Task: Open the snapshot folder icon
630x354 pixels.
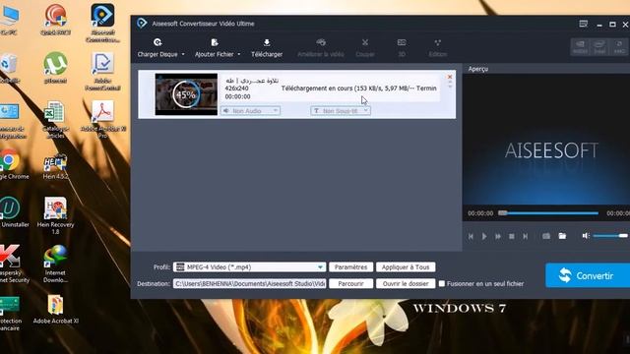Action: [x=562, y=236]
